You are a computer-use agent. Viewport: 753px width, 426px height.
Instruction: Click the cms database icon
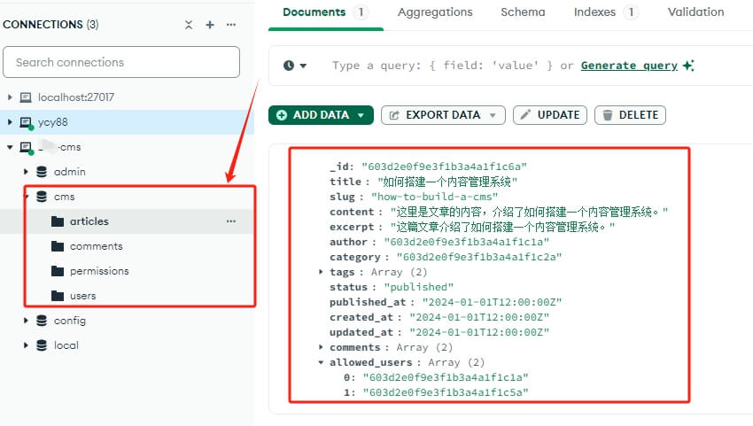coord(41,197)
